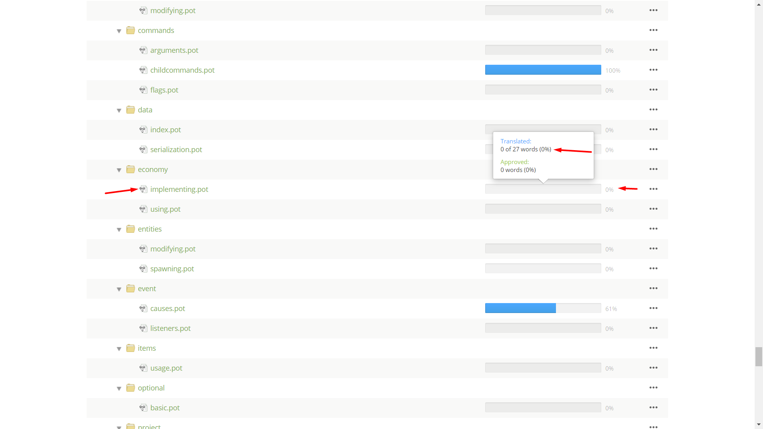
Task: Click the data folder icon
Action: (x=130, y=110)
